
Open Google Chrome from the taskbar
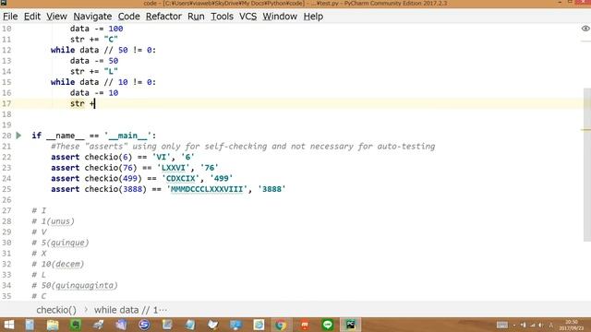[x=281, y=325]
